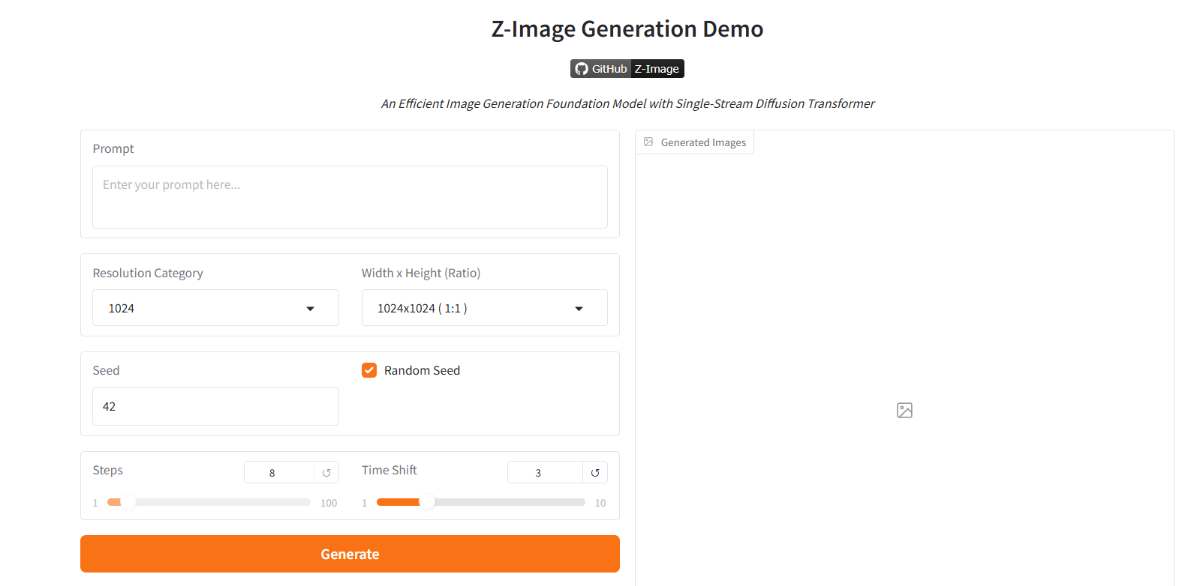Screen dimensions: 1188x586
Task: Click the Time Shift slider handle
Action: tap(427, 502)
